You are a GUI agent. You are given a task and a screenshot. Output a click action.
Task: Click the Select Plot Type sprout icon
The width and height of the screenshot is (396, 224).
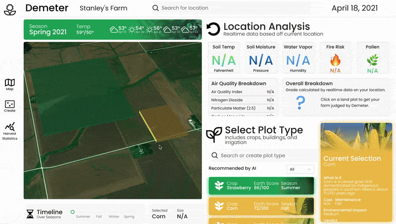point(214,135)
